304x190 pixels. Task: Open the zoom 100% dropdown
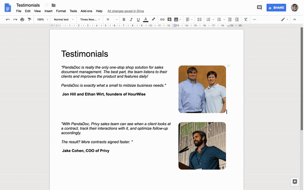tap(43, 20)
